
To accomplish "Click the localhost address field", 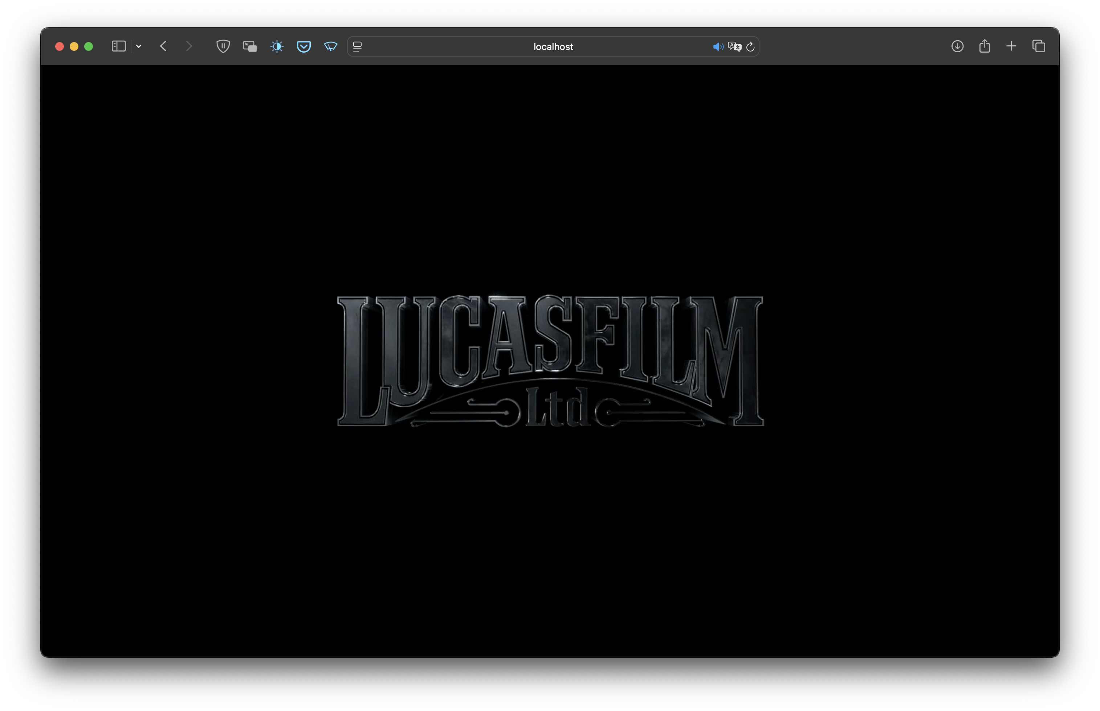I will [x=553, y=47].
